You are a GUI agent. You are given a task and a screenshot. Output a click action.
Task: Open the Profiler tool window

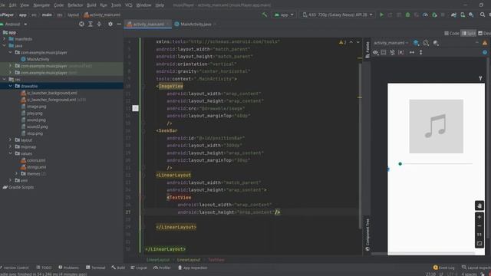click(x=162, y=268)
